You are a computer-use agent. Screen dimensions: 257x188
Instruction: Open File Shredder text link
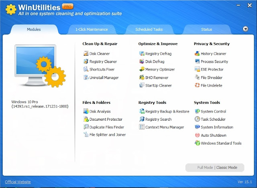coord(212,77)
